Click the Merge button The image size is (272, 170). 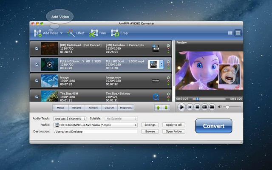60,108
